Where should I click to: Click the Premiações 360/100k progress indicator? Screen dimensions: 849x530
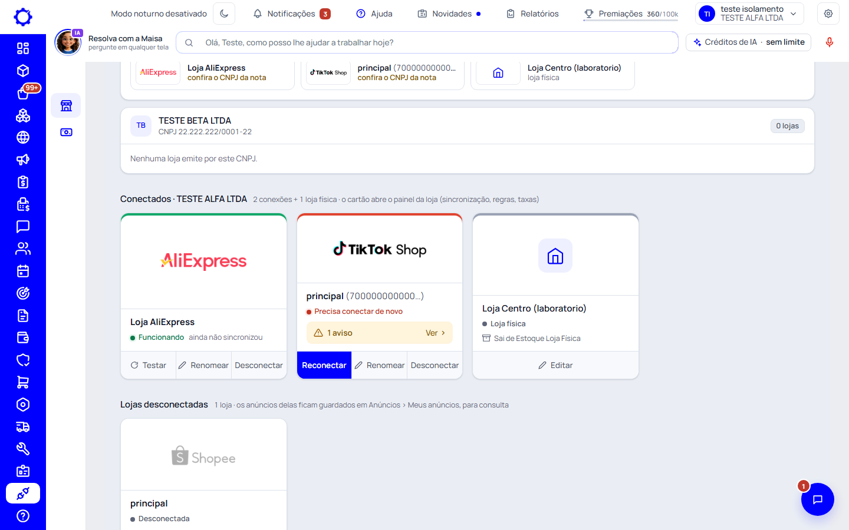631,14
